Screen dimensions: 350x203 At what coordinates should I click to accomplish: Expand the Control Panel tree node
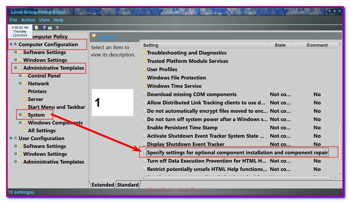pos(20,75)
